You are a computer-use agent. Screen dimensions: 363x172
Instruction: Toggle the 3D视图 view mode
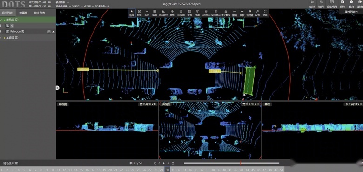pyautogui.click(x=181, y=13)
